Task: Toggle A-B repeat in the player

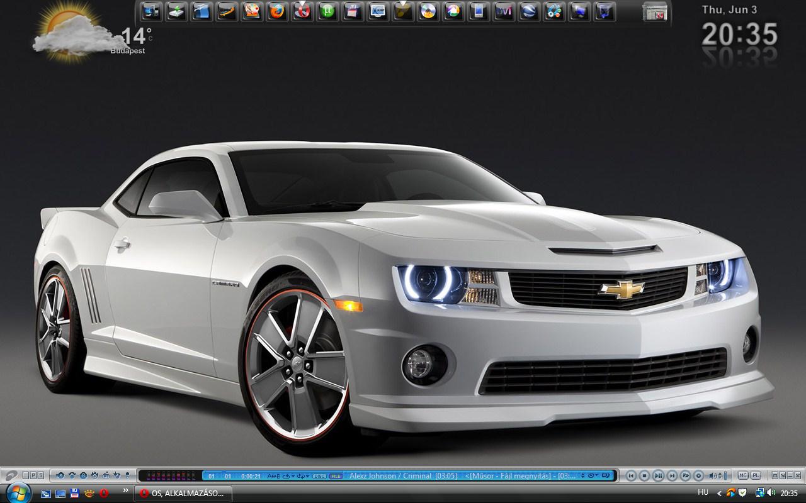Action: tap(274, 476)
